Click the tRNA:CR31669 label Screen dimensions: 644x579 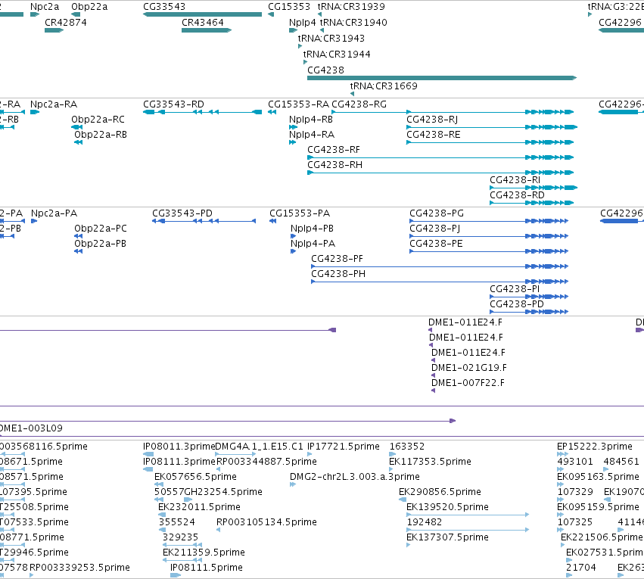point(384,86)
